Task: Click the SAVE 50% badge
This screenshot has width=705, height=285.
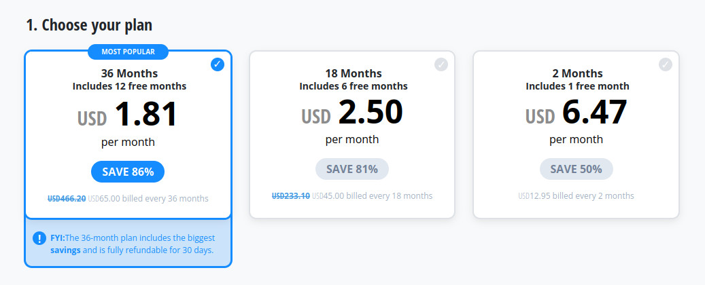Action: coord(577,169)
